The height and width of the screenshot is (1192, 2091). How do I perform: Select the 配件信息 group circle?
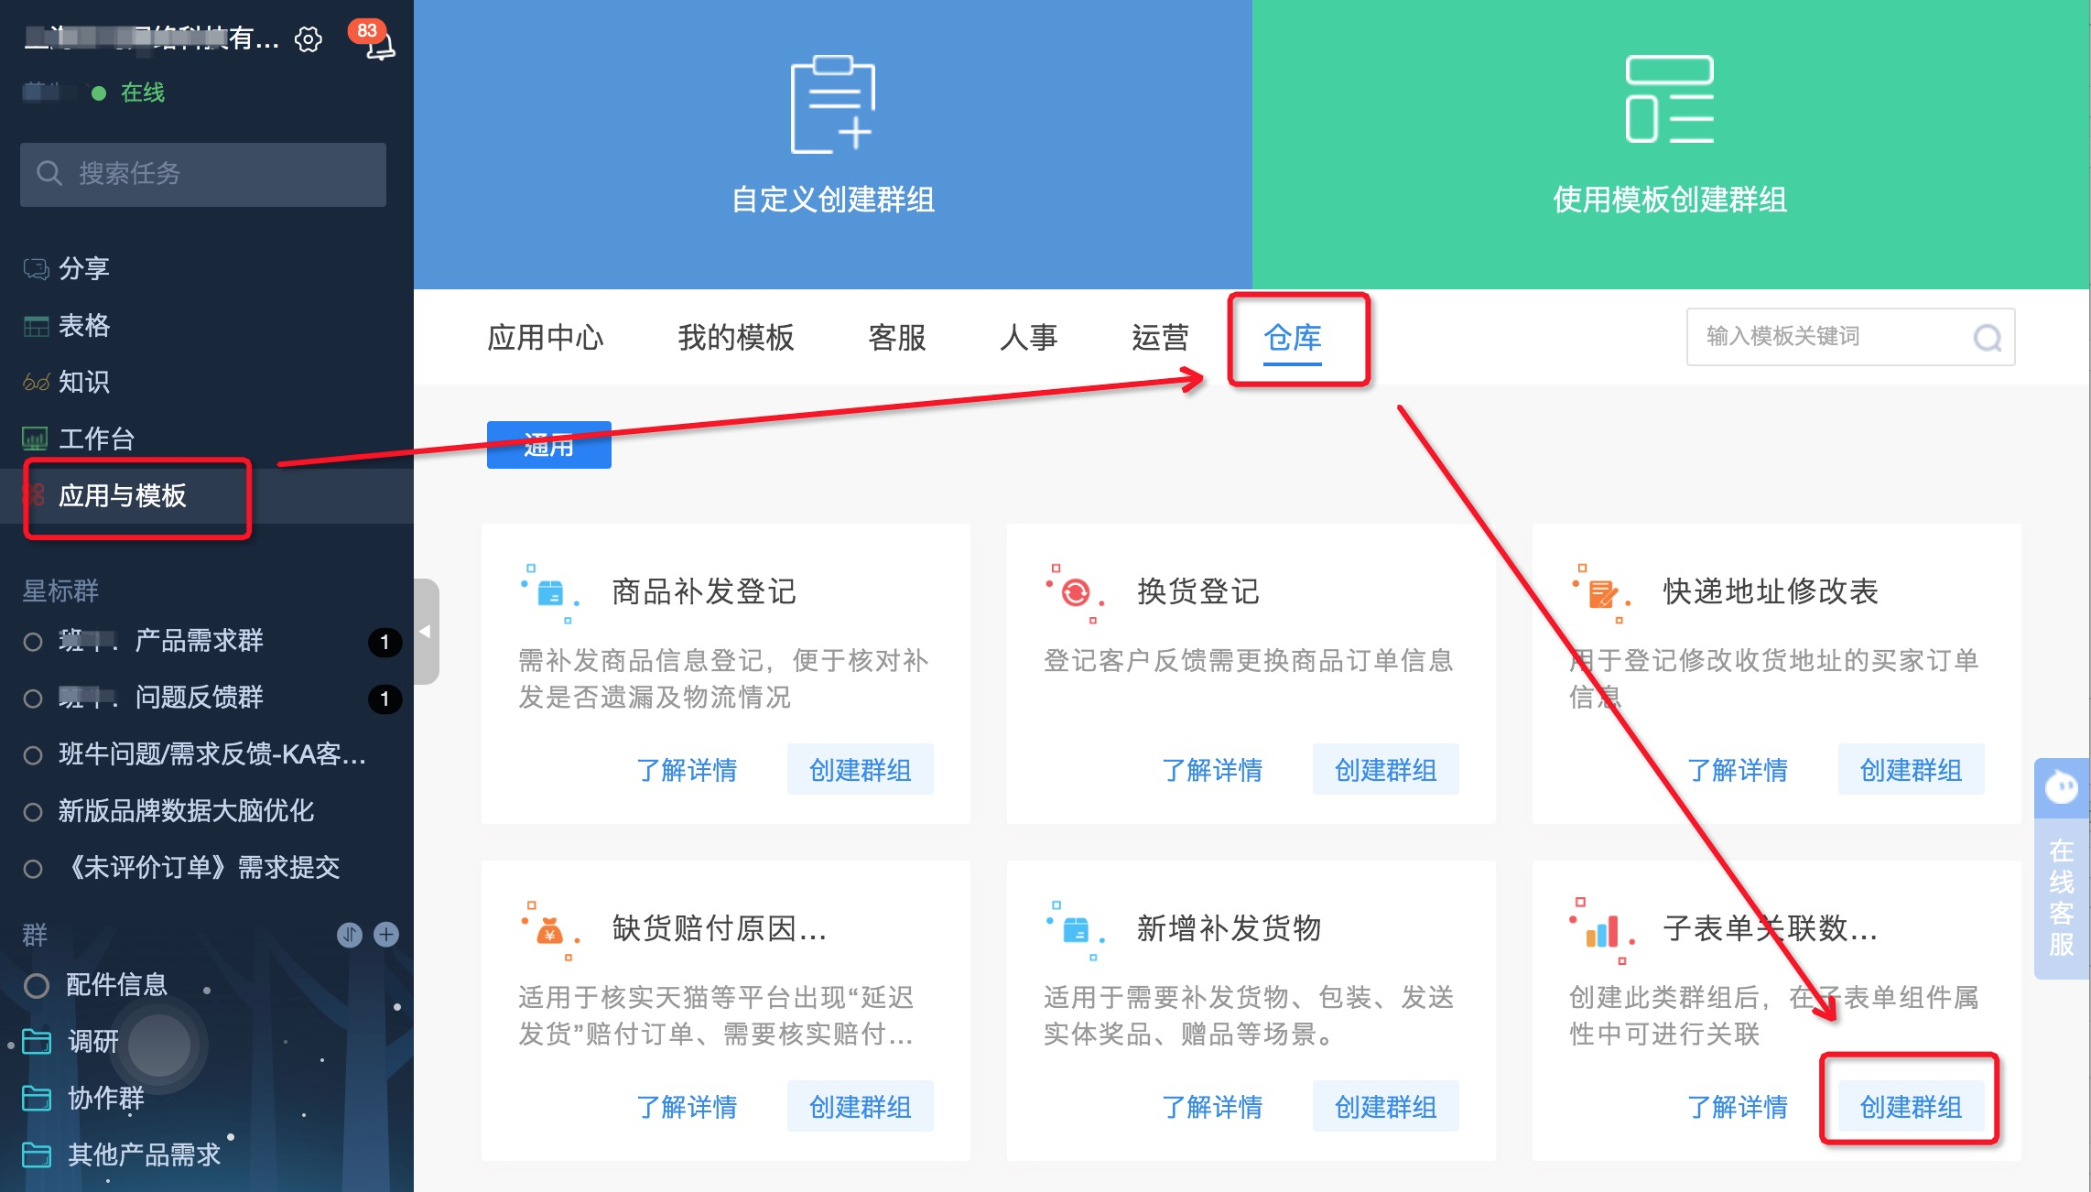pos(36,985)
